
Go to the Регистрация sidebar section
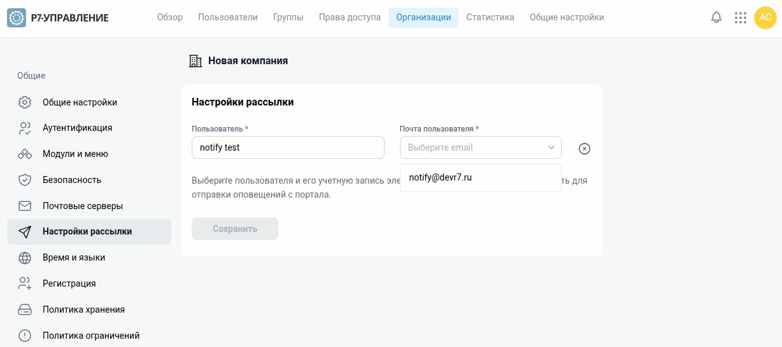[x=89, y=283]
